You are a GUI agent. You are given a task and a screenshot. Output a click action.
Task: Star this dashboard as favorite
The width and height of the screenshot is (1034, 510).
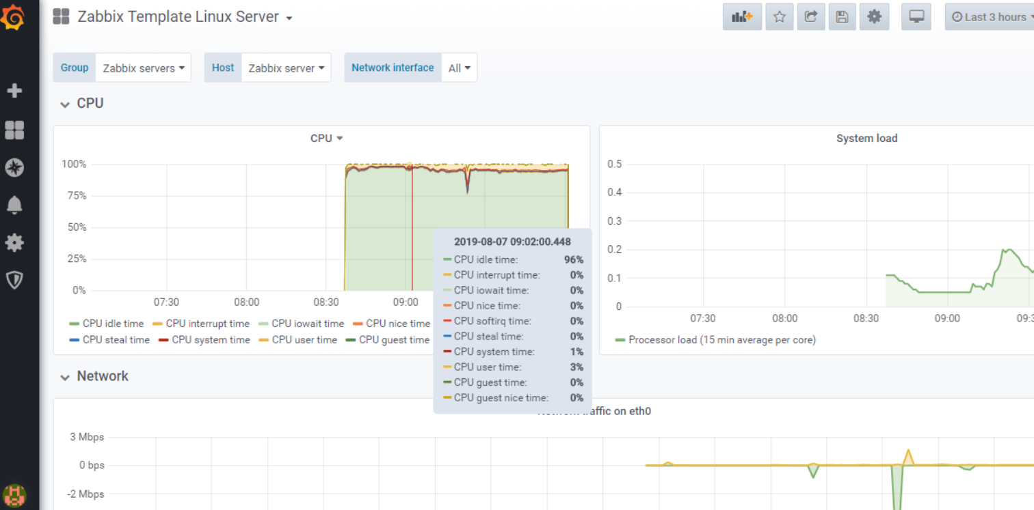[779, 17]
